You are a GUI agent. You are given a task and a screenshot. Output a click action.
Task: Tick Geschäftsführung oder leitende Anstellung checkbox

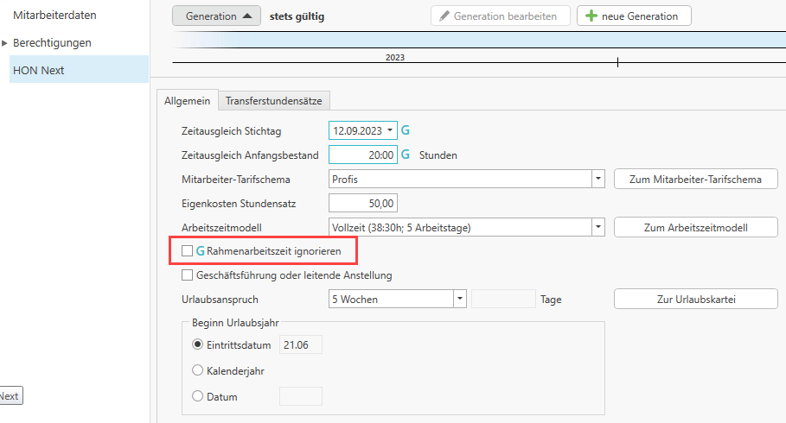[187, 275]
